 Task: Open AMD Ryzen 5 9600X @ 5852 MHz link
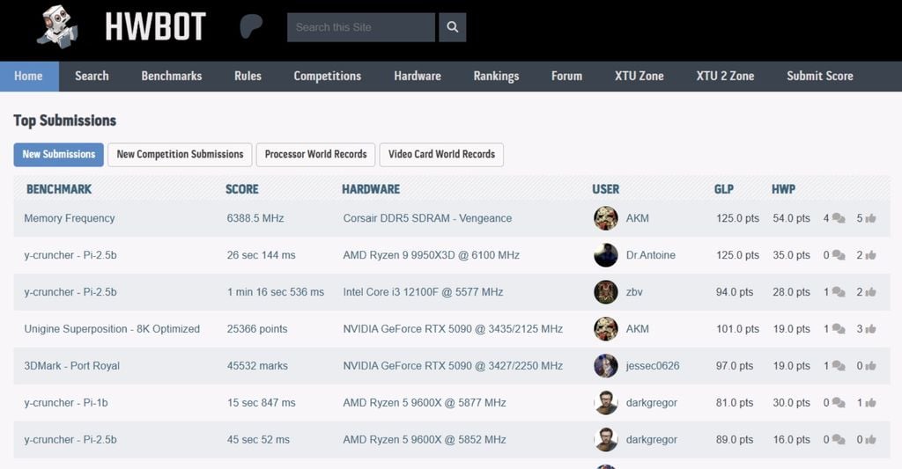(x=425, y=440)
